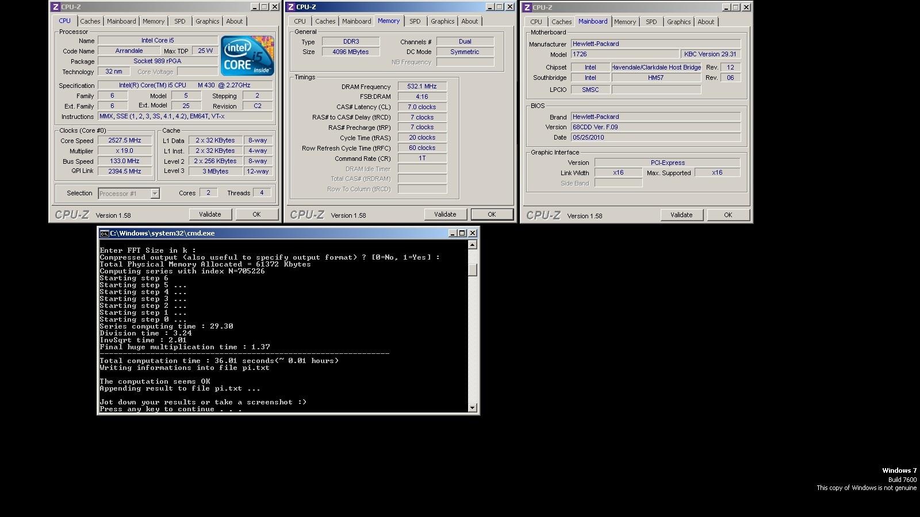Close the Memory CPU-Z window
Screen dimensions: 920x517
pyautogui.click(x=509, y=7)
